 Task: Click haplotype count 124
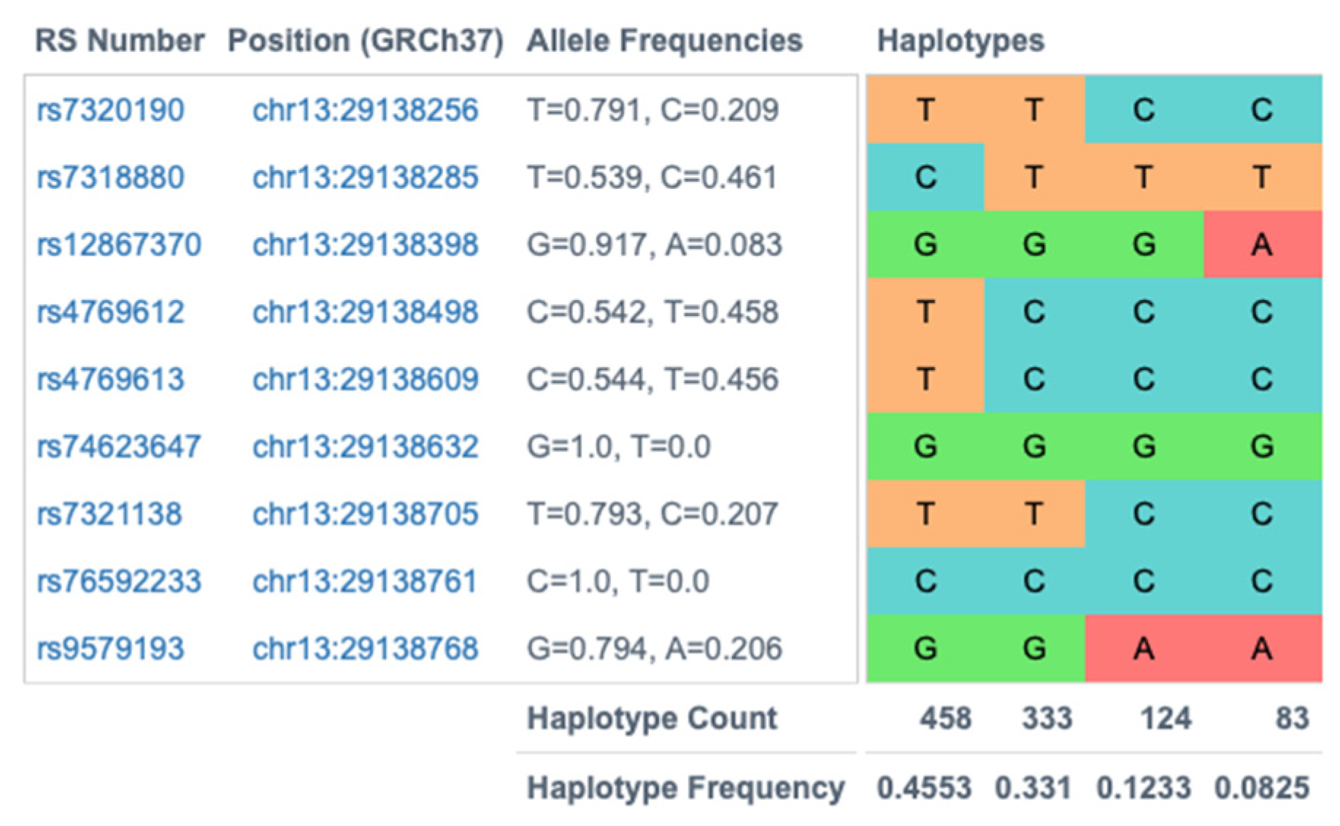(x=1166, y=719)
